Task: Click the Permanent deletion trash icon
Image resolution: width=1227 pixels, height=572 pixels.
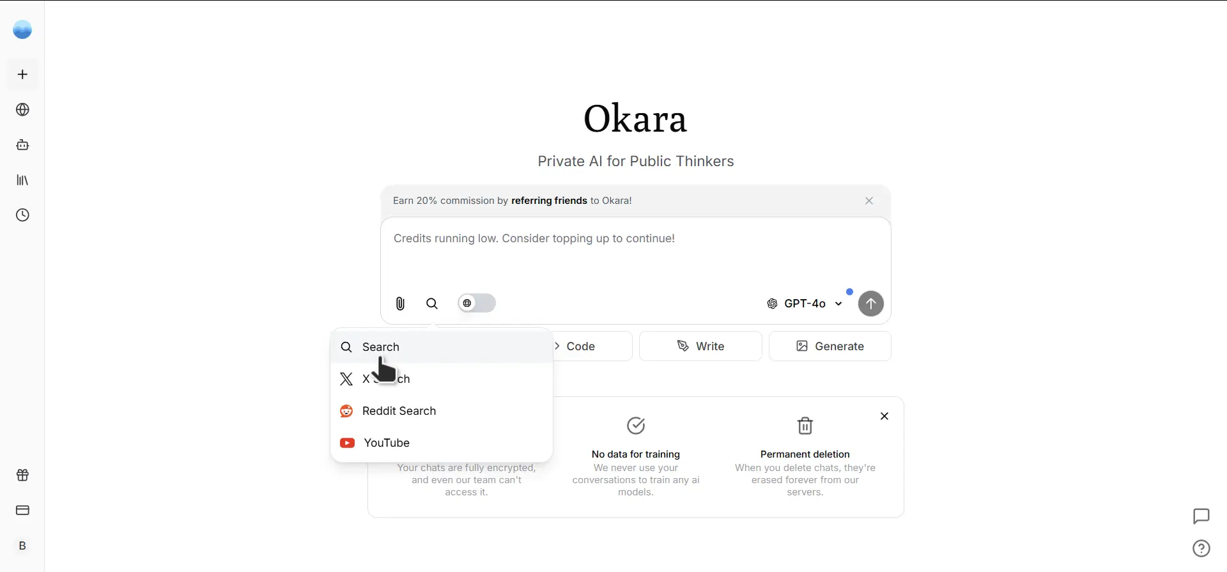Action: 805,426
